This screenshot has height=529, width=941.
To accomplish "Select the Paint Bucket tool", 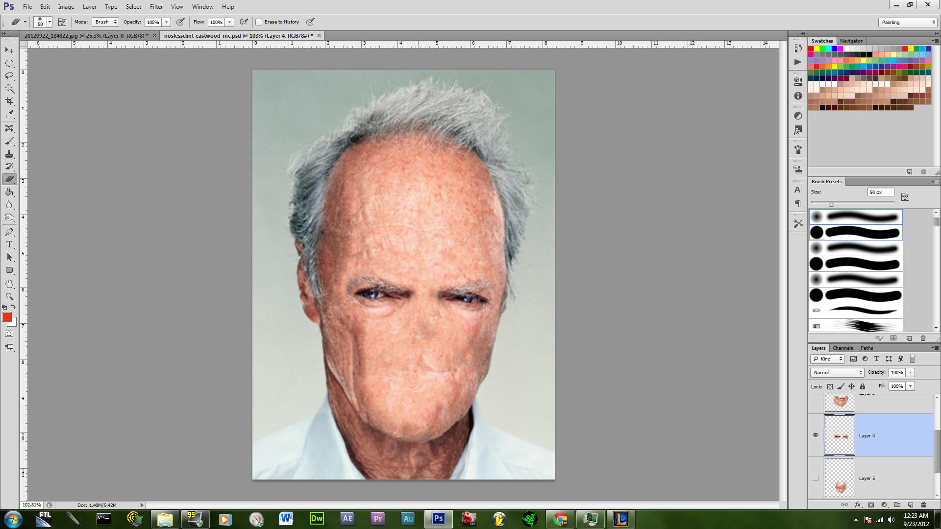I will click(9, 192).
